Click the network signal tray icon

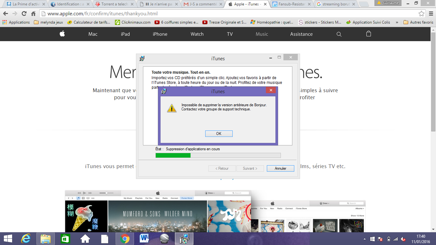pos(396,239)
